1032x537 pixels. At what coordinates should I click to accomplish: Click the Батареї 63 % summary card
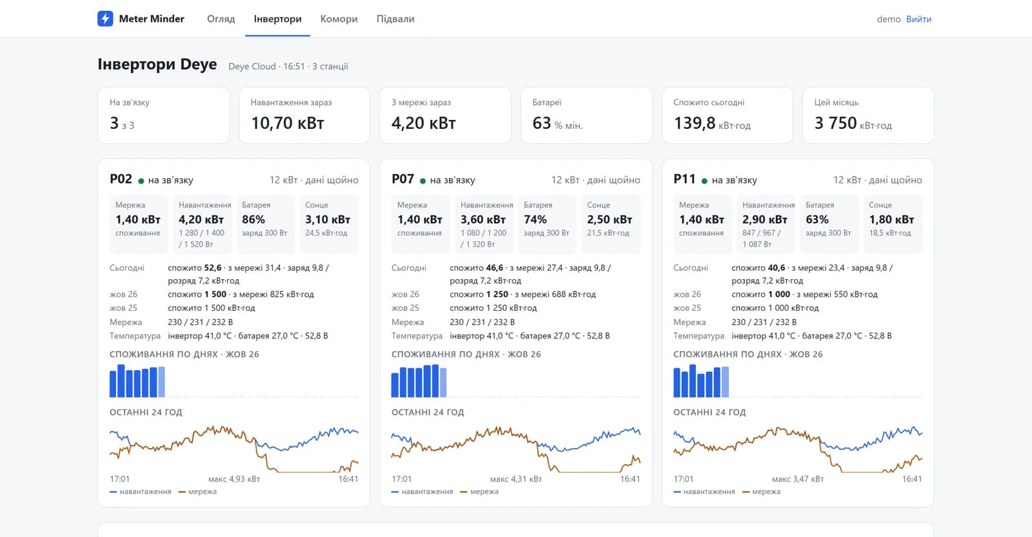tap(586, 115)
